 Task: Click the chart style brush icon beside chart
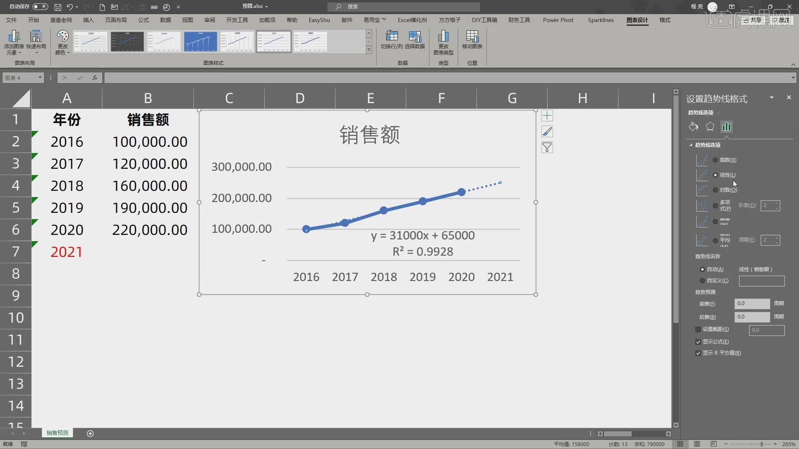(x=547, y=131)
